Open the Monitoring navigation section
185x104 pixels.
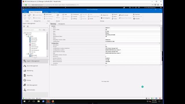[35, 70]
